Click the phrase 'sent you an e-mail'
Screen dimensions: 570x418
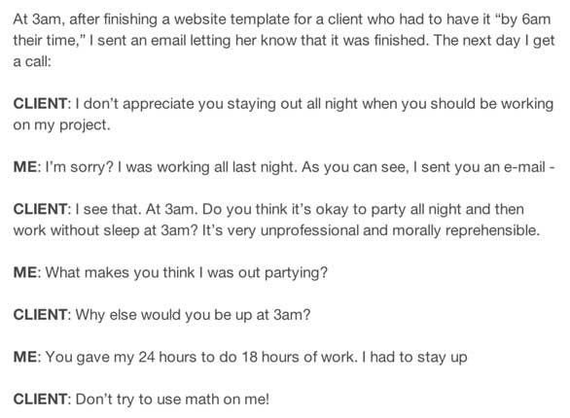[483, 167]
